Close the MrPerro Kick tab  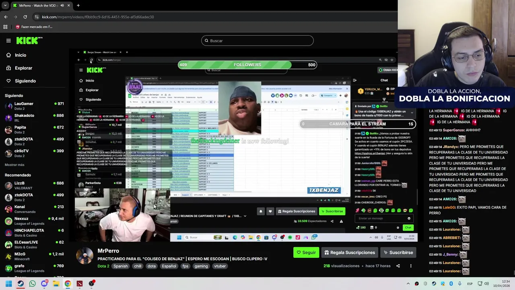tap(68, 6)
